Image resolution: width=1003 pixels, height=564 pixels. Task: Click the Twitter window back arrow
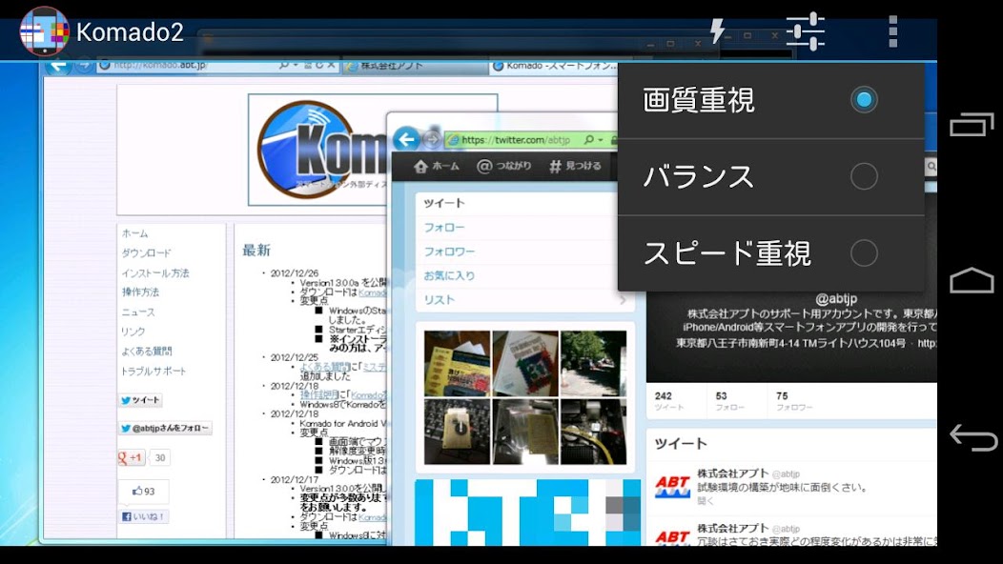pos(407,140)
